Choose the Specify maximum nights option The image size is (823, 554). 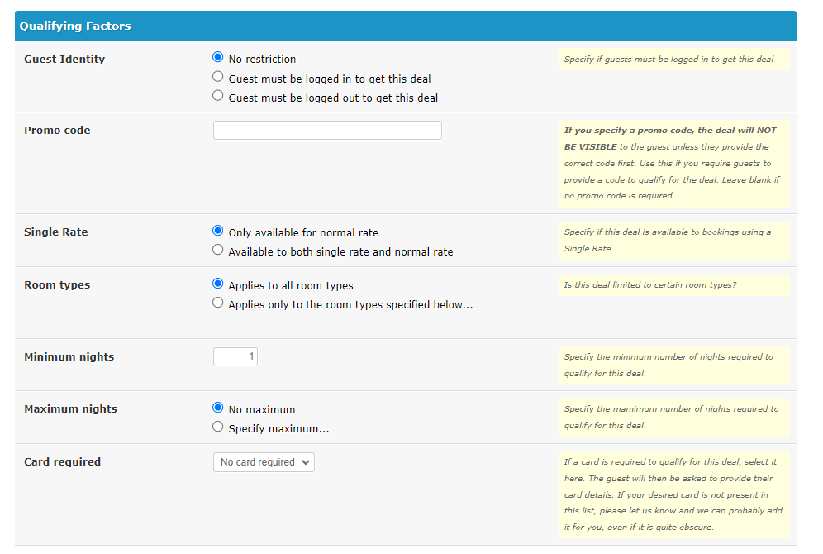click(x=218, y=427)
